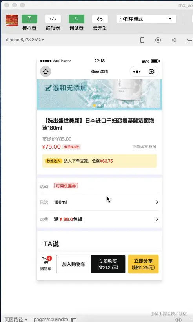Copy the page path with the copy icon
193x322 pixels.
click(74, 320)
